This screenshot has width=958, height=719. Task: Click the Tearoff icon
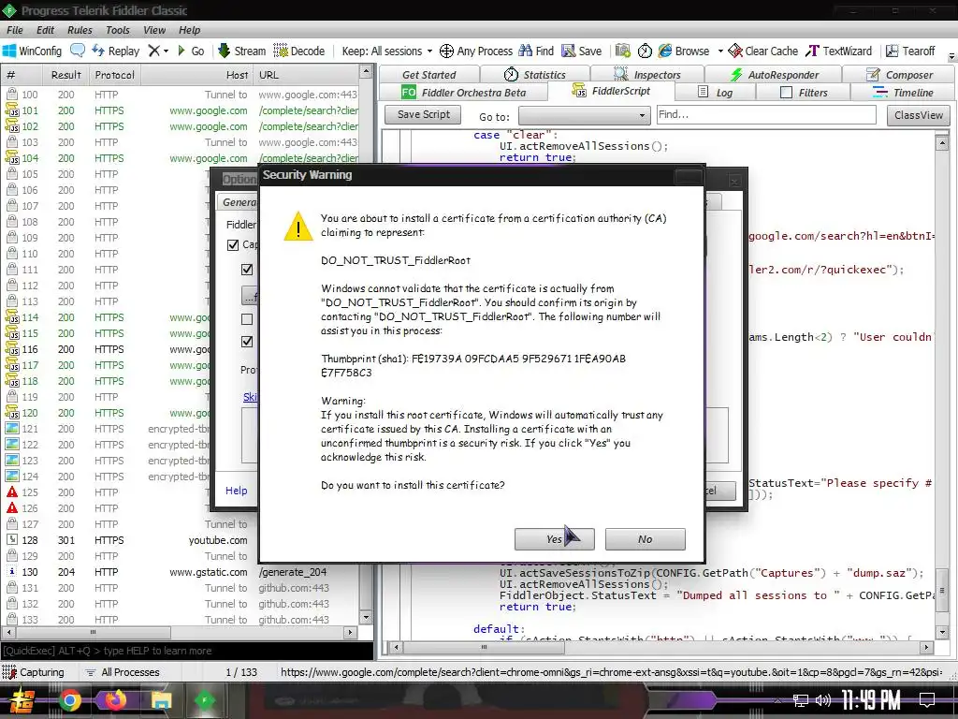(892, 51)
